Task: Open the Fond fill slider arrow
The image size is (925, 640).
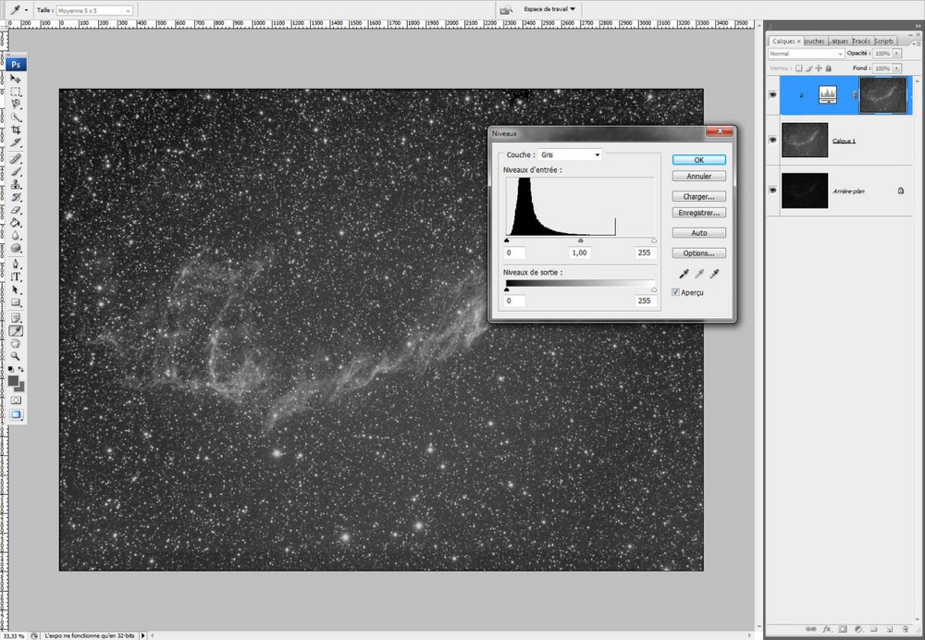Action: pos(896,68)
